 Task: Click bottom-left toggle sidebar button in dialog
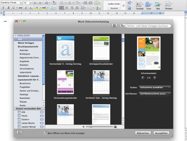coord(19,133)
